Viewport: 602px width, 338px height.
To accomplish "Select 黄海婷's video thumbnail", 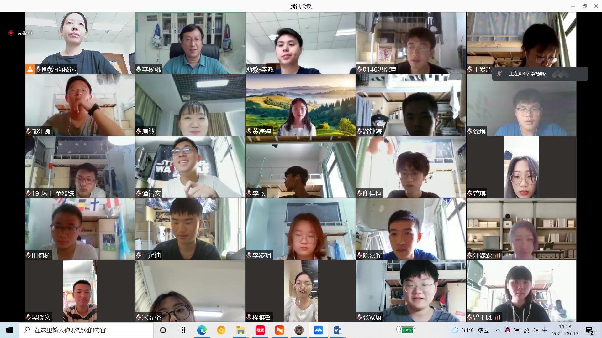I will pyautogui.click(x=300, y=105).
